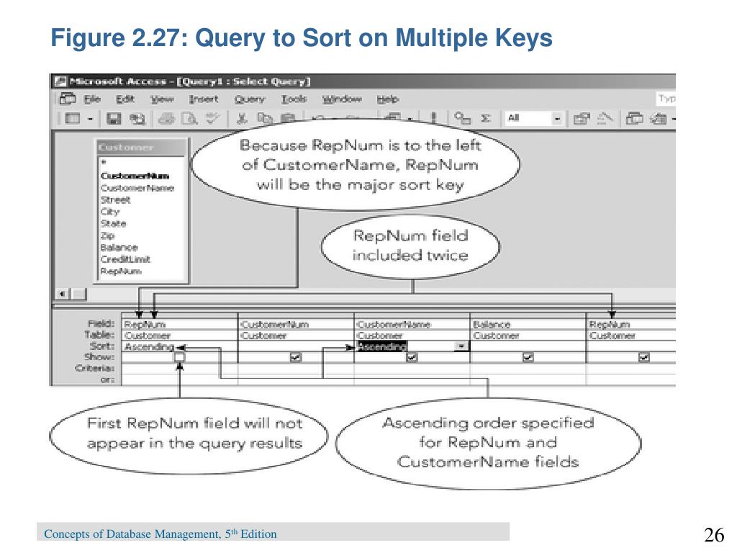Select State in Customer field list
Viewport: 737px width, 553px height.
(113, 223)
